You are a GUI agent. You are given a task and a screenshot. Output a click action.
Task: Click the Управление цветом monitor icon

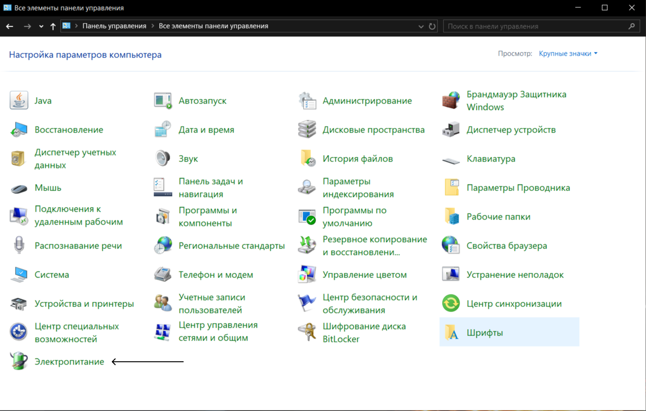point(307,275)
